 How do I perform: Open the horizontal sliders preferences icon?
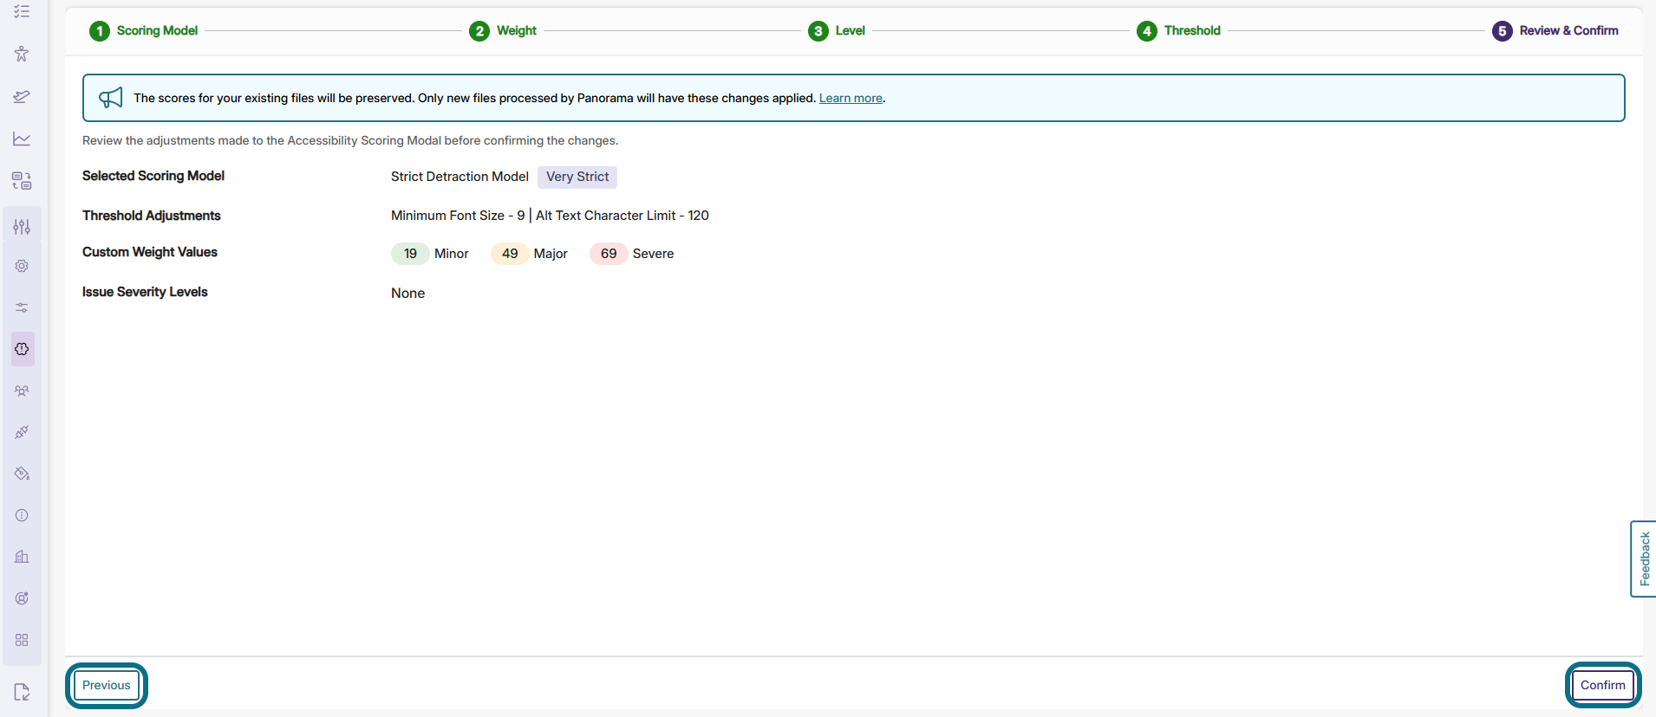coord(22,307)
